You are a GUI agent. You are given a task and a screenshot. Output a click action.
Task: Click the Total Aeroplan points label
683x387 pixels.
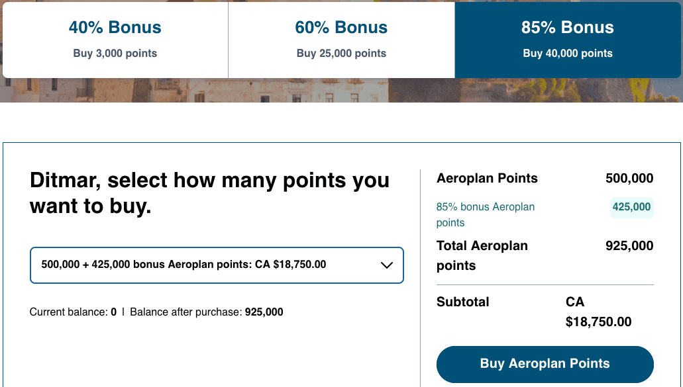(482, 255)
